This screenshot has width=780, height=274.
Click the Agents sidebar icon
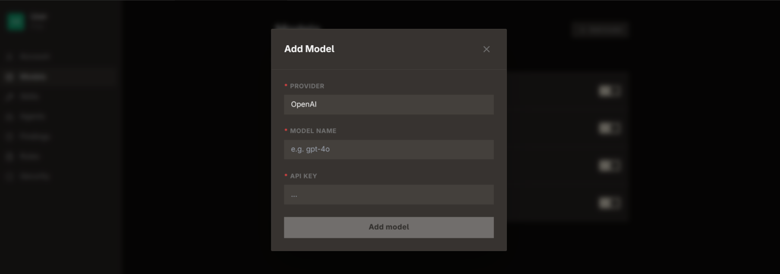(9, 116)
